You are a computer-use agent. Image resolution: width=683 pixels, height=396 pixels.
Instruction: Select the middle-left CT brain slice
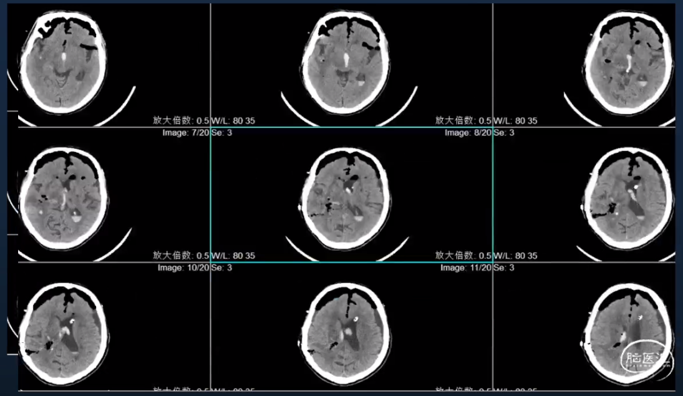point(63,197)
